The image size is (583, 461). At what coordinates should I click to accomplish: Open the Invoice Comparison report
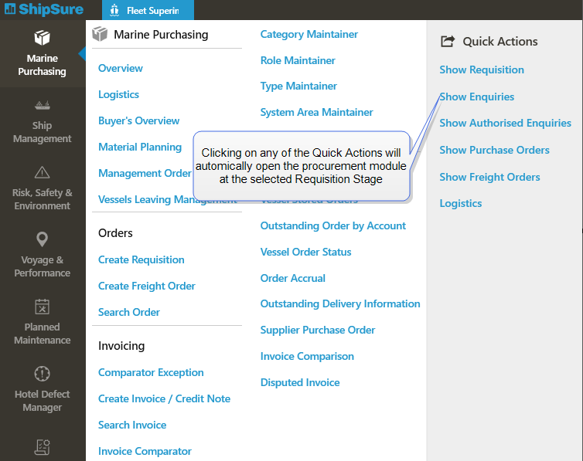(x=307, y=356)
